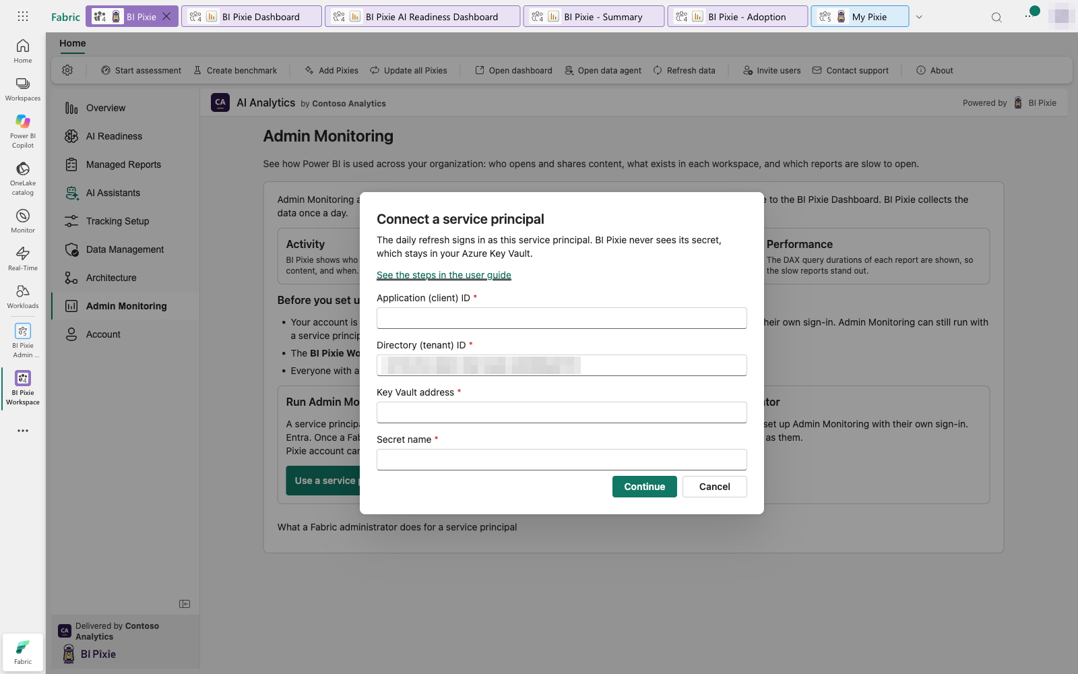Open the app launcher waffle icon

point(23,16)
